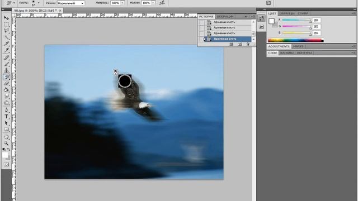The width and height of the screenshot is (358, 201).
Task: Select the highlighted Архивная кисть history state
Action: click(228, 39)
